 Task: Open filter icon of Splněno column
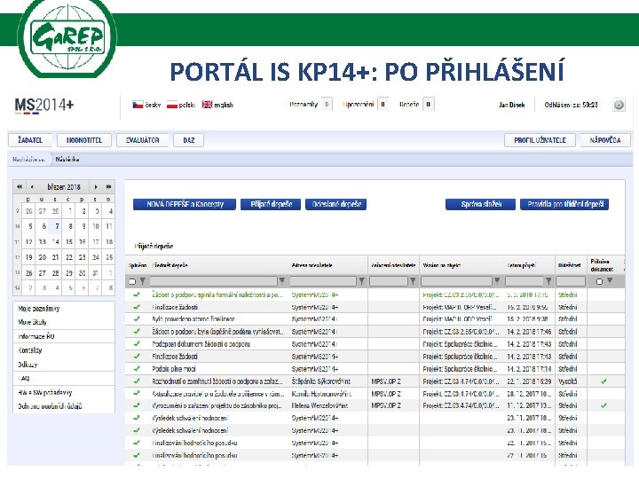point(143,281)
